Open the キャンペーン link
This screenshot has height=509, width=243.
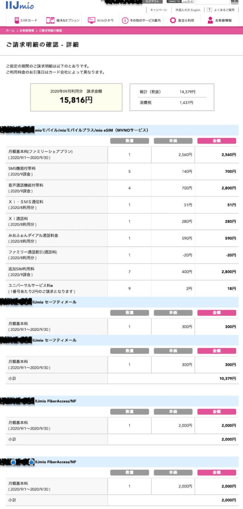coord(159,10)
